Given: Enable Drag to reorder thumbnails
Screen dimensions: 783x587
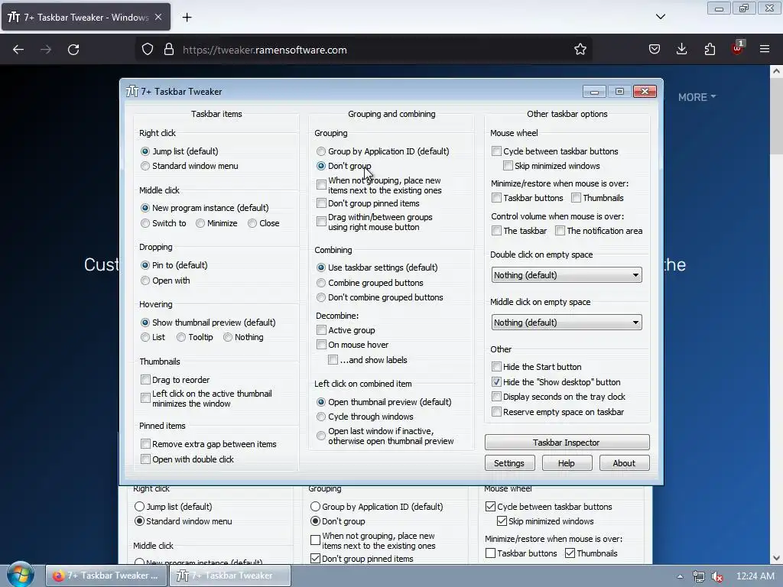Looking at the screenshot, I should pyautogui.click(x=175, y=380).
